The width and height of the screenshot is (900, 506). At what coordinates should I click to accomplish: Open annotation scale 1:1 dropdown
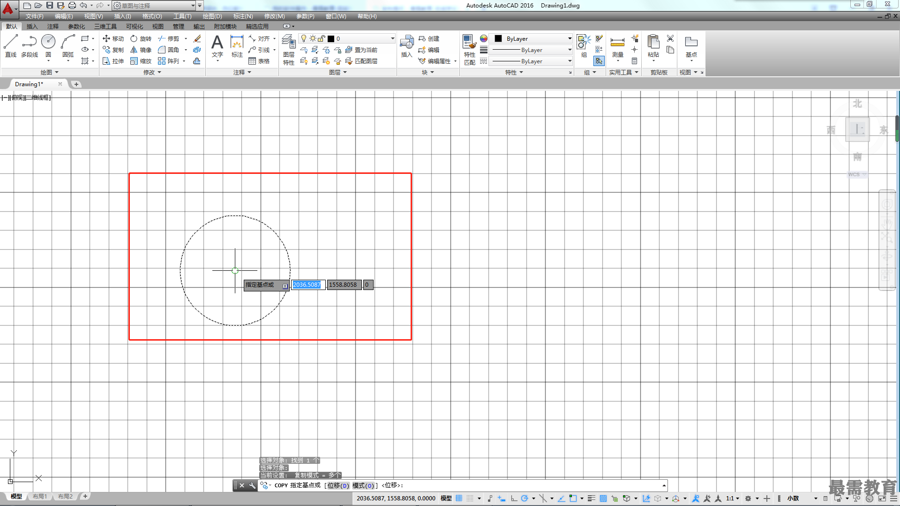coord(732,499)
